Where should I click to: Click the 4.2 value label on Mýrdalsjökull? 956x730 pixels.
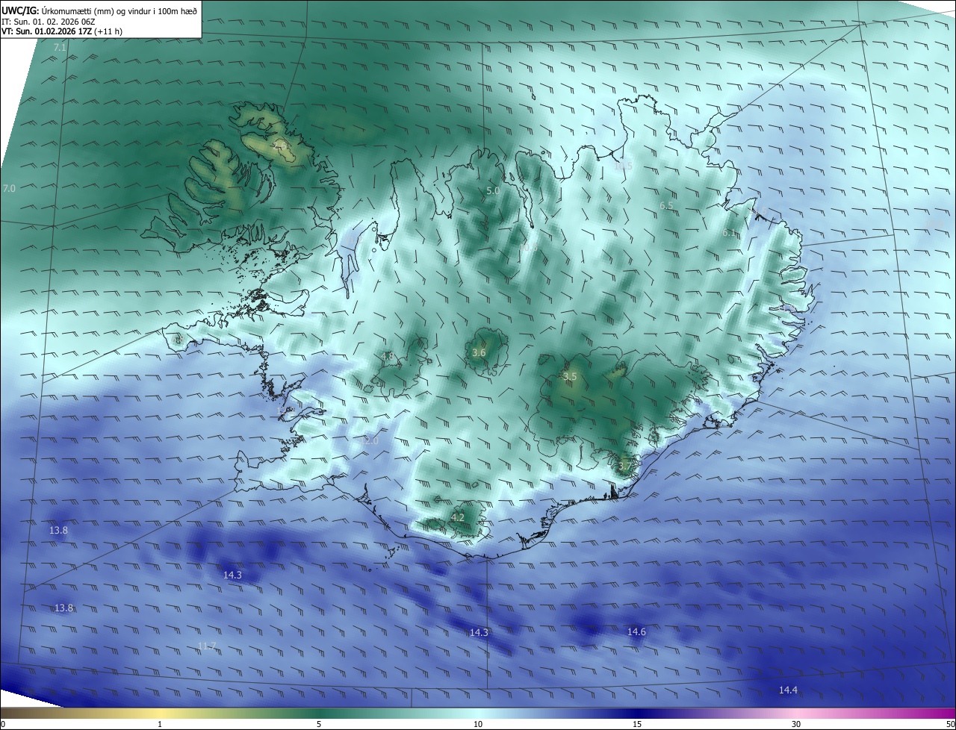(x=458, y=517)
